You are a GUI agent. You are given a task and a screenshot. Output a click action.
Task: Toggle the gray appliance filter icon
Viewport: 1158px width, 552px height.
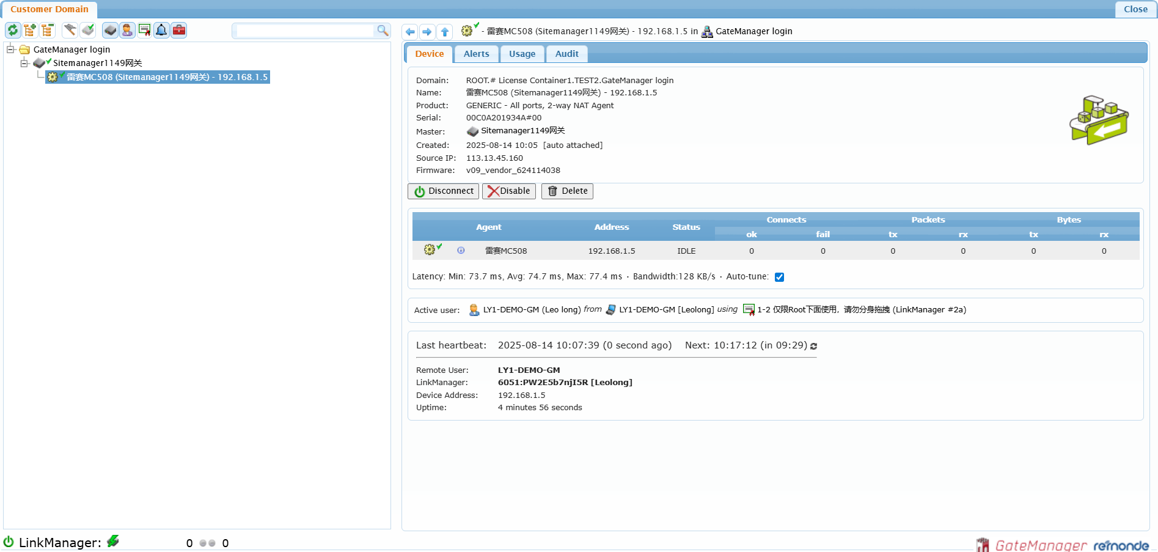tap(110, 30)
